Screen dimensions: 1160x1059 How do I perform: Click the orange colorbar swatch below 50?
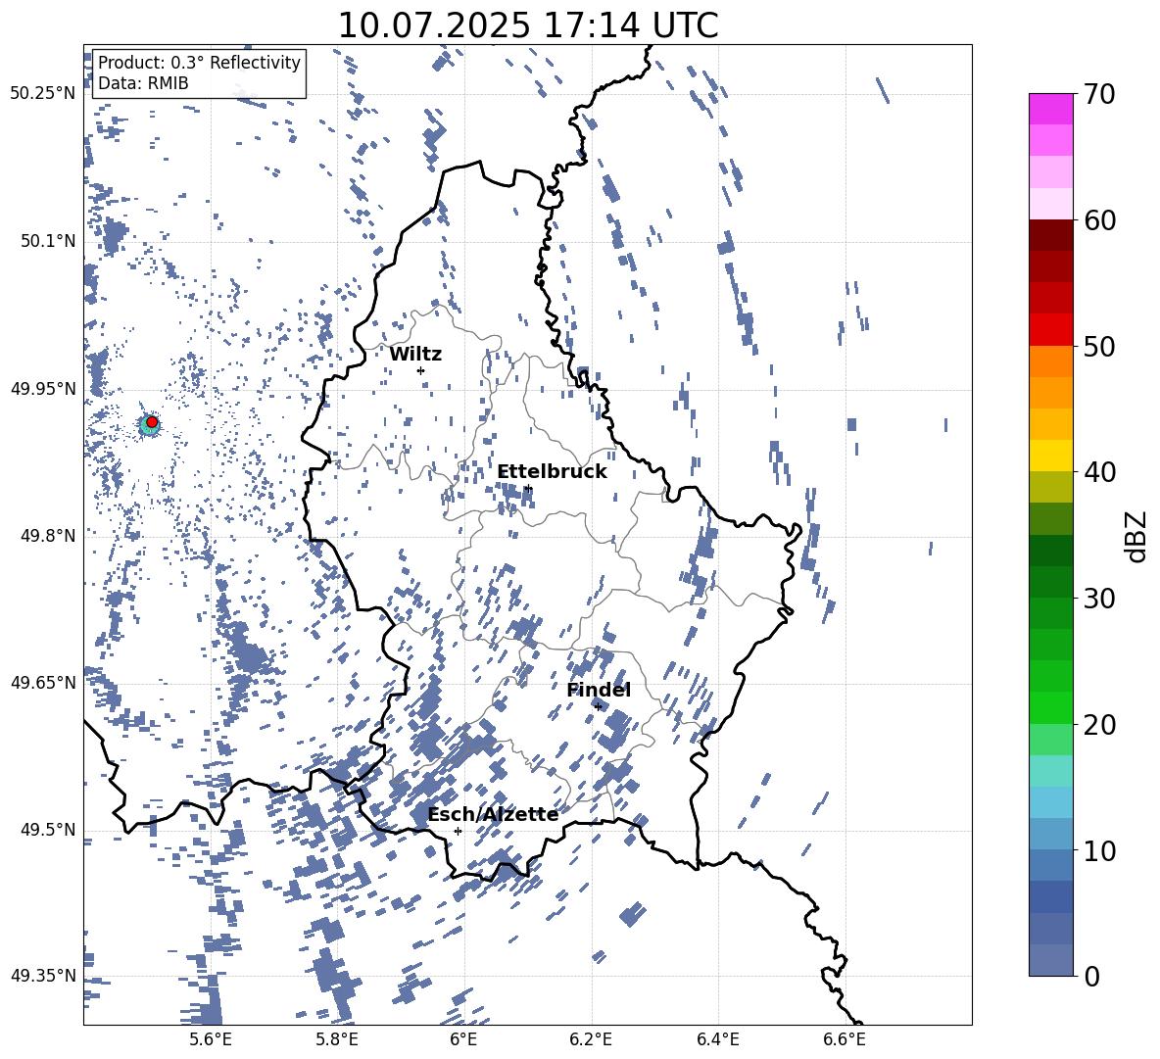[1051, 361]
